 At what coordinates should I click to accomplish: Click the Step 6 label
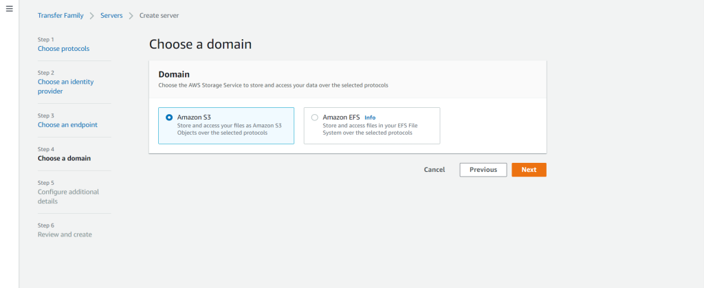(46, 225)
